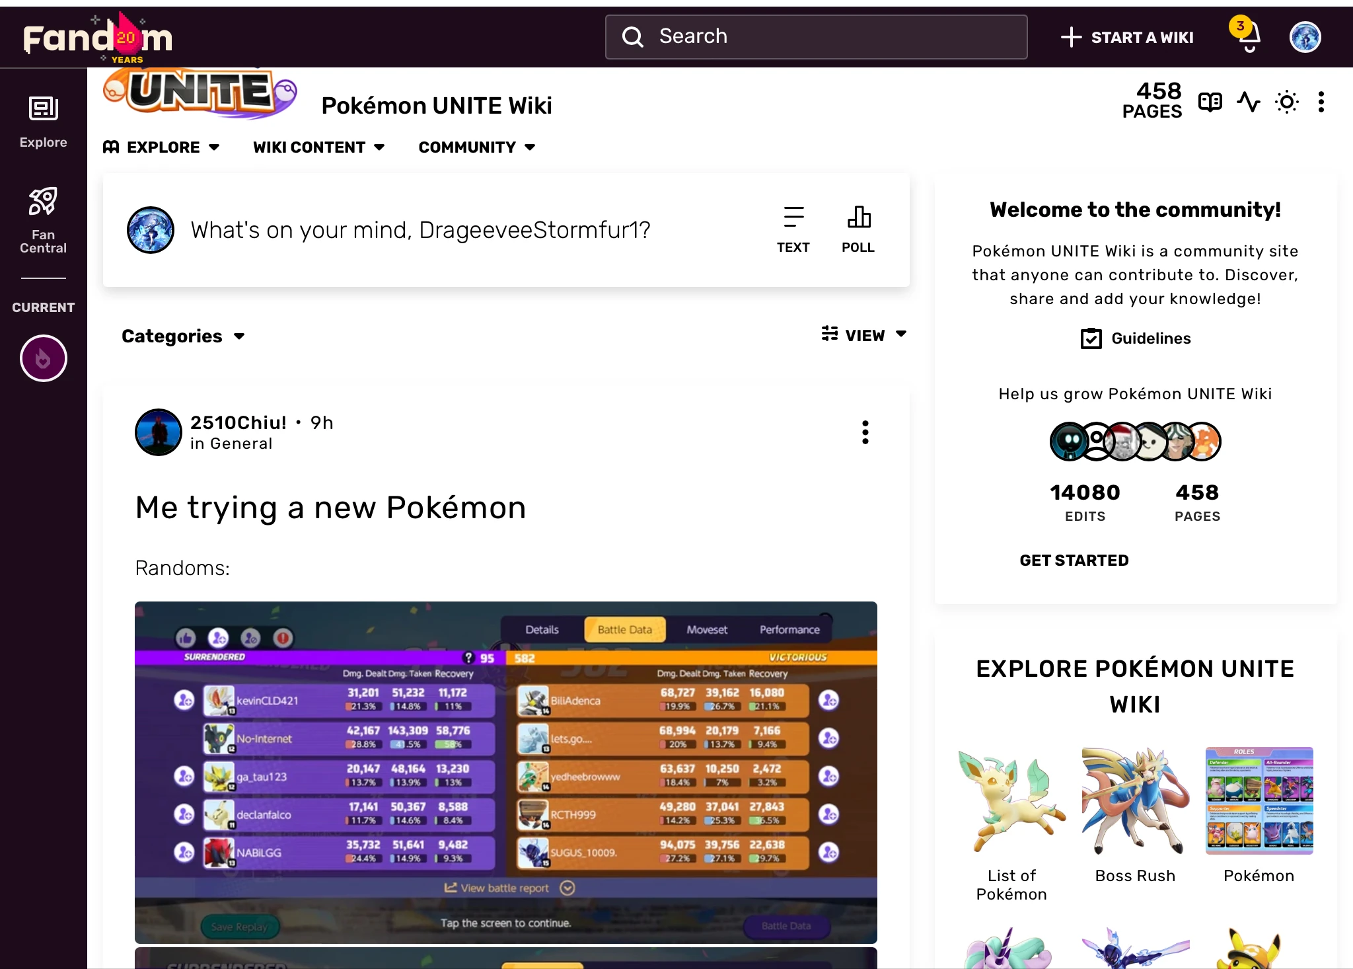Open the Guidelines link
This screenshot has height=969, width=1353.
tap(1134, 338)
